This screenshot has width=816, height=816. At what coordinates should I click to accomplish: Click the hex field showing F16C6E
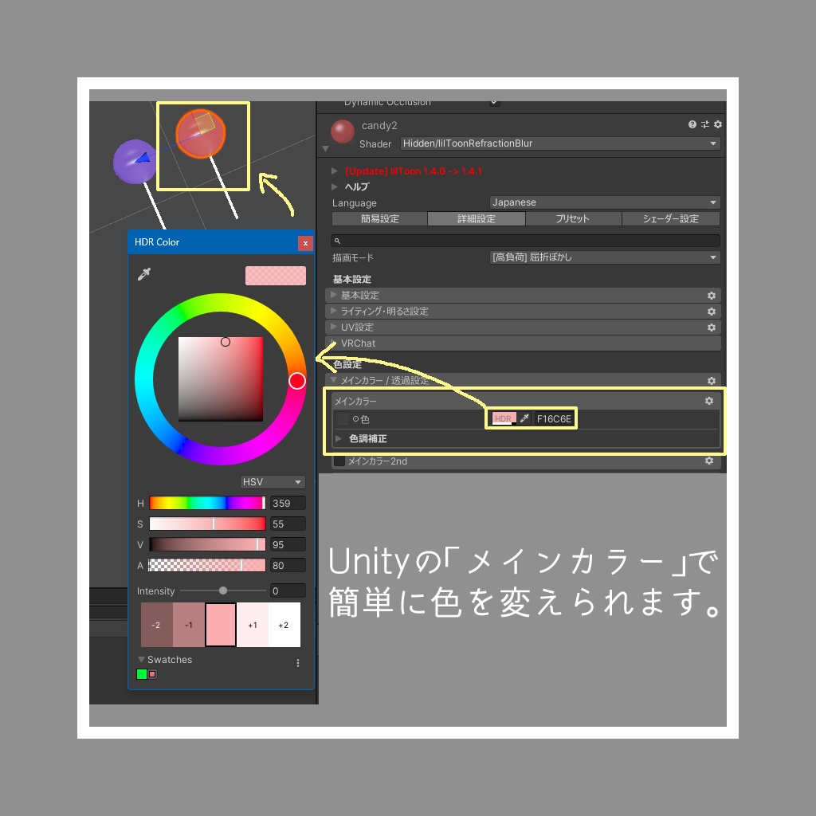coord(554,419)
